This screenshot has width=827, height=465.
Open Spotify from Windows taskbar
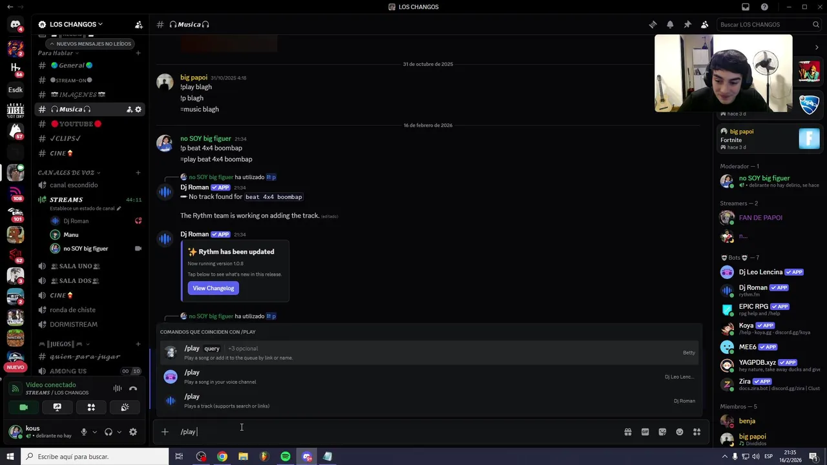click(x=286, y=457)
